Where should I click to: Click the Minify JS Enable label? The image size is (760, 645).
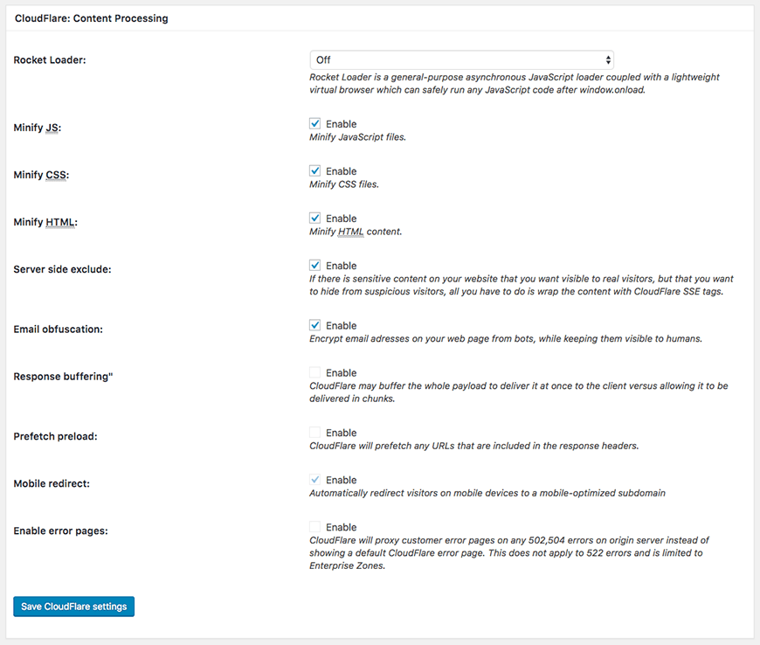pyautogui.click(x=342, y=124)
